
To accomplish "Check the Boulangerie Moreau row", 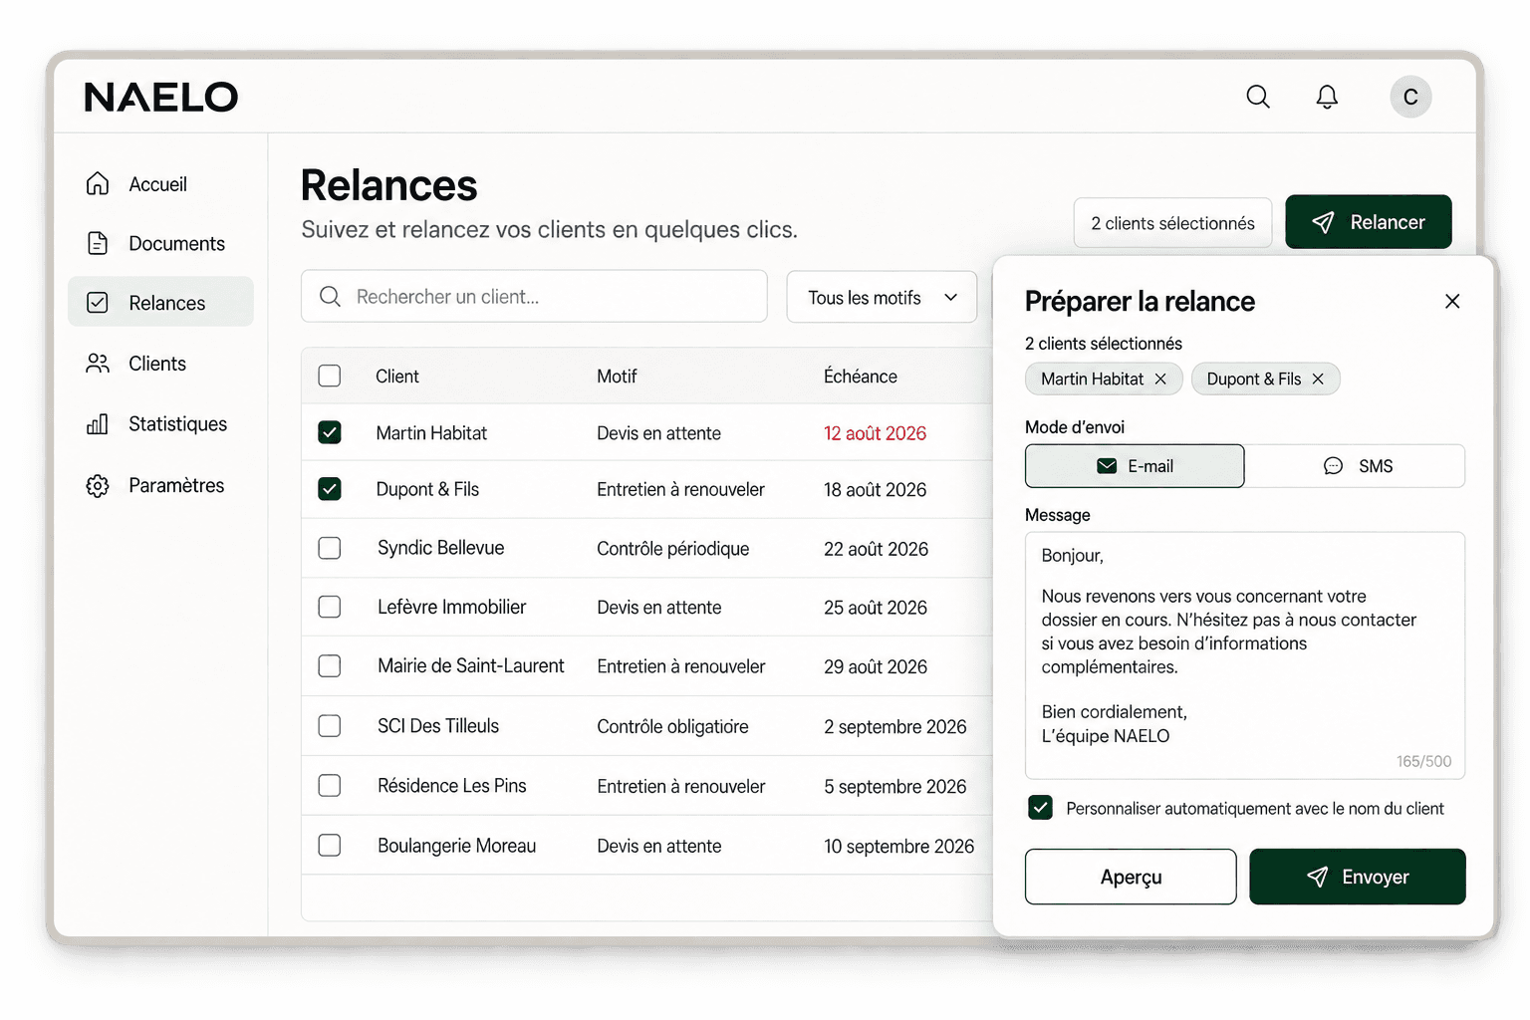I will point(330,846).
